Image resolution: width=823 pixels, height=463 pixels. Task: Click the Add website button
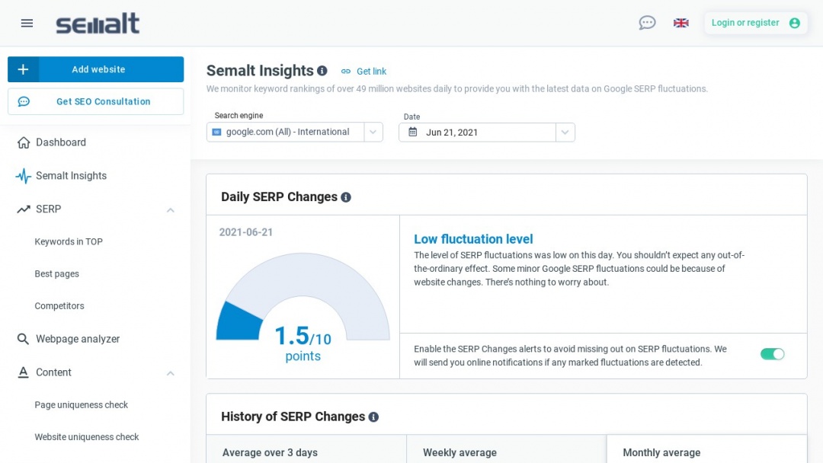point(96,69)
